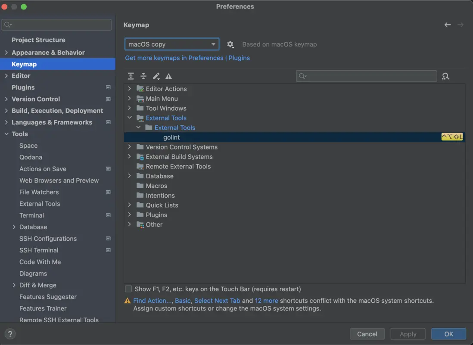The image size is (473, 345).
Task: Collapse the top-level External Tools node
Action: coord(129,118)
